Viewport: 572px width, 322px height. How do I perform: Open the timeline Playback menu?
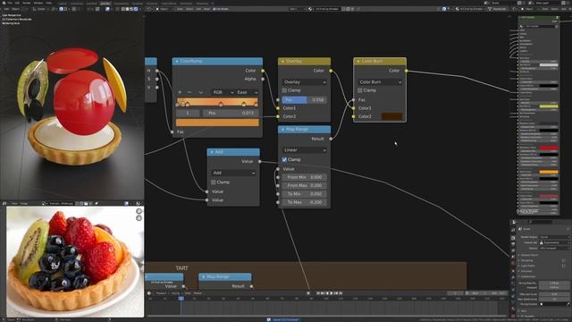162,293
